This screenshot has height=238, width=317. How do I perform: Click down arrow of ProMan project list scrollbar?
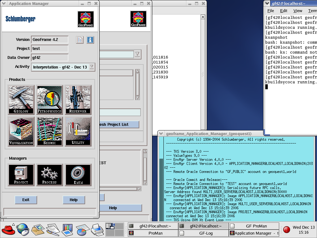tap(138, 98)
